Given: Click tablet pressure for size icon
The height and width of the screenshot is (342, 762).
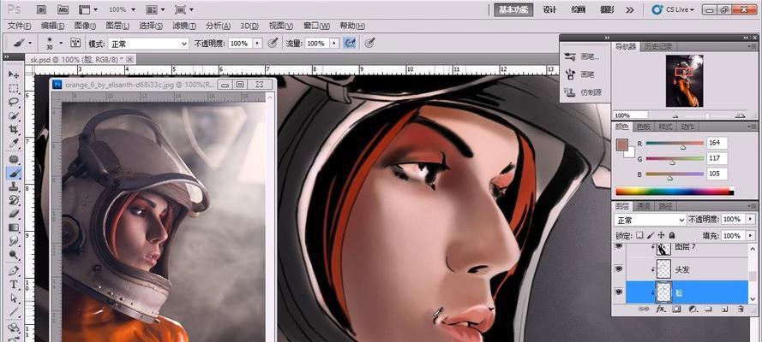Looking at the screenshot, I should coord(369,43).
